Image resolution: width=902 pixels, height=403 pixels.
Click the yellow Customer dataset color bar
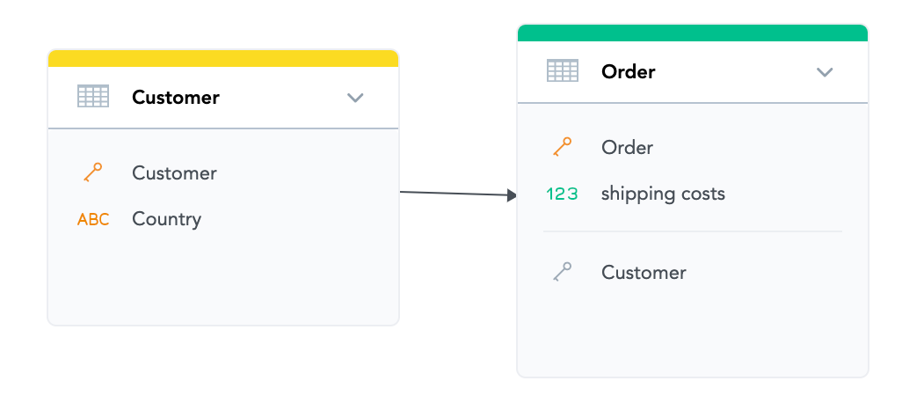(223, 58)
